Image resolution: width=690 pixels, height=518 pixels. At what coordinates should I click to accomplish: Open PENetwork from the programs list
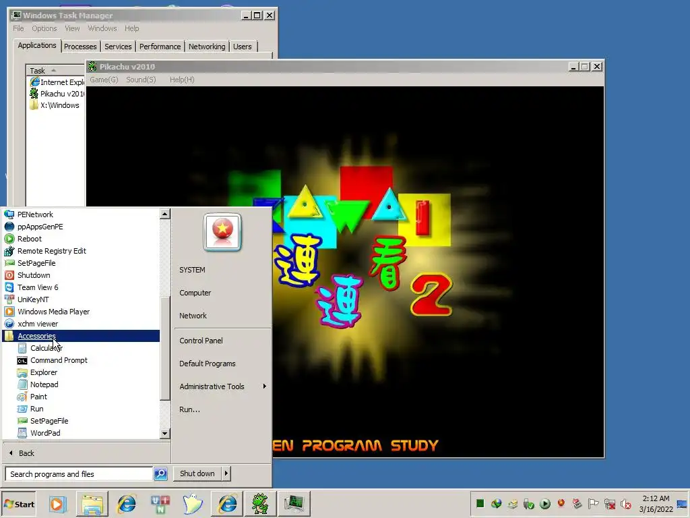coord(35,214)
